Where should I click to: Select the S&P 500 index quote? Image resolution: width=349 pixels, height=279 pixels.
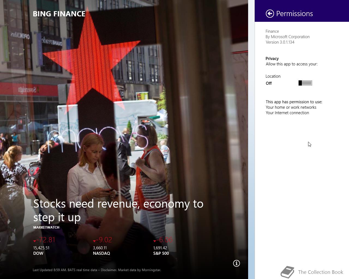pyautogui.click(x=163, y=246)
